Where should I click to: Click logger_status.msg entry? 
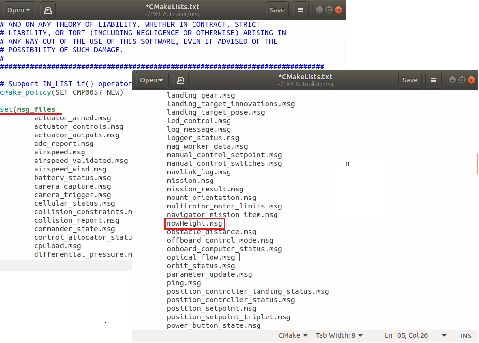pyautogui.click(x=203, y=138)
